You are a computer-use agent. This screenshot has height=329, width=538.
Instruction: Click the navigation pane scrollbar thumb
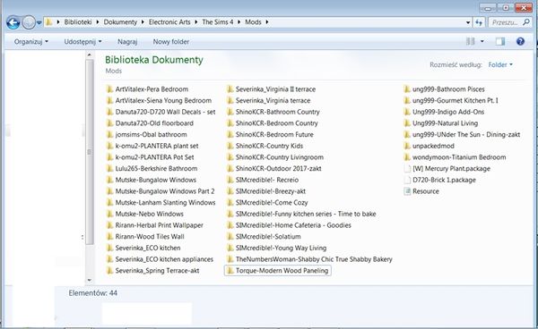[x=90, y=152]
